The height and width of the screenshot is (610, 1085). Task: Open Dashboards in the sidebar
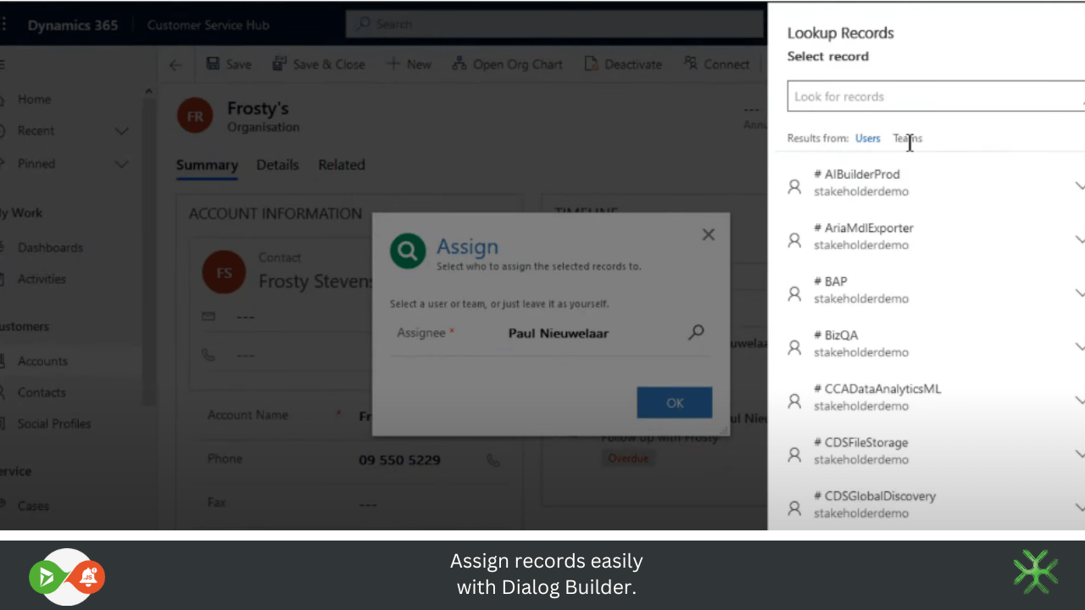tap(50, 247)
